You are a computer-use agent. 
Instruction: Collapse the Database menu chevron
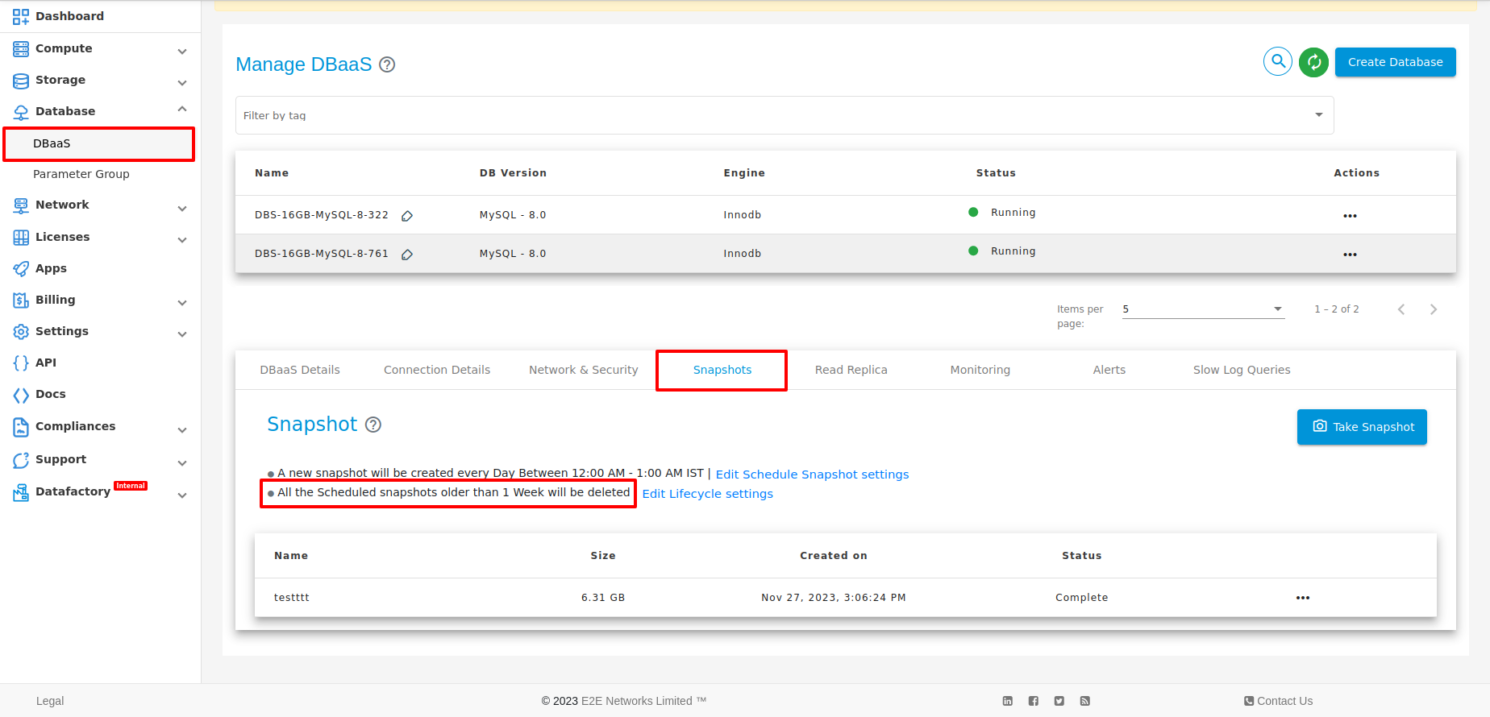[182, 109]
